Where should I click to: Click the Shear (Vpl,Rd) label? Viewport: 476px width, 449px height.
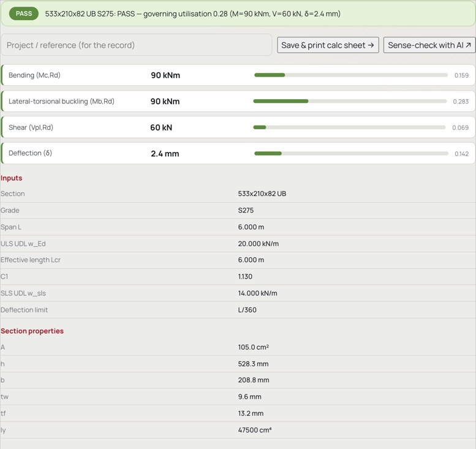[31, 127]
